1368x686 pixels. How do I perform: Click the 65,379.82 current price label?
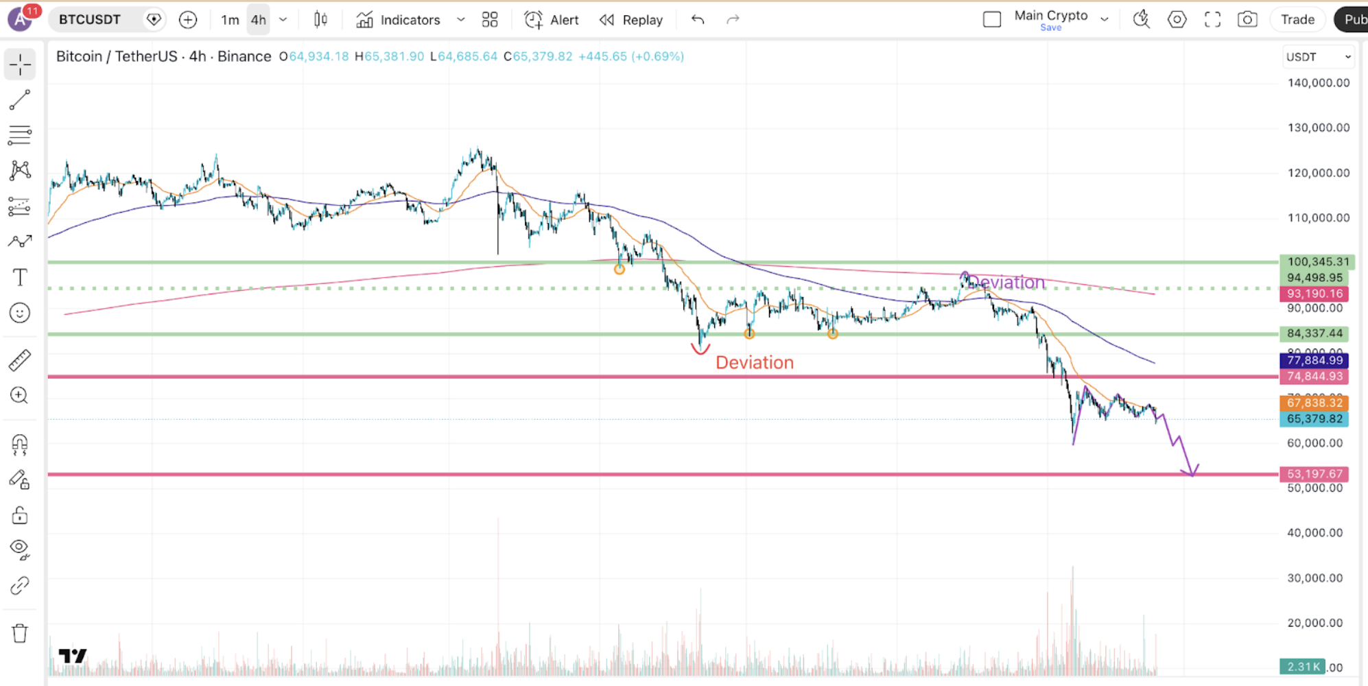pyautogui.click(x=1314, y=419)
